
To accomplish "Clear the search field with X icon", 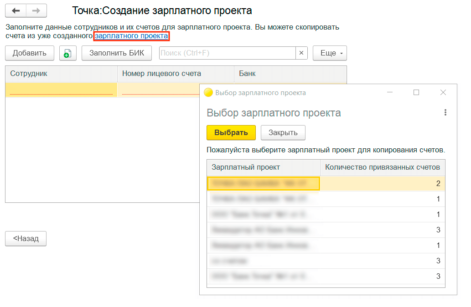I will coord(301,53).
